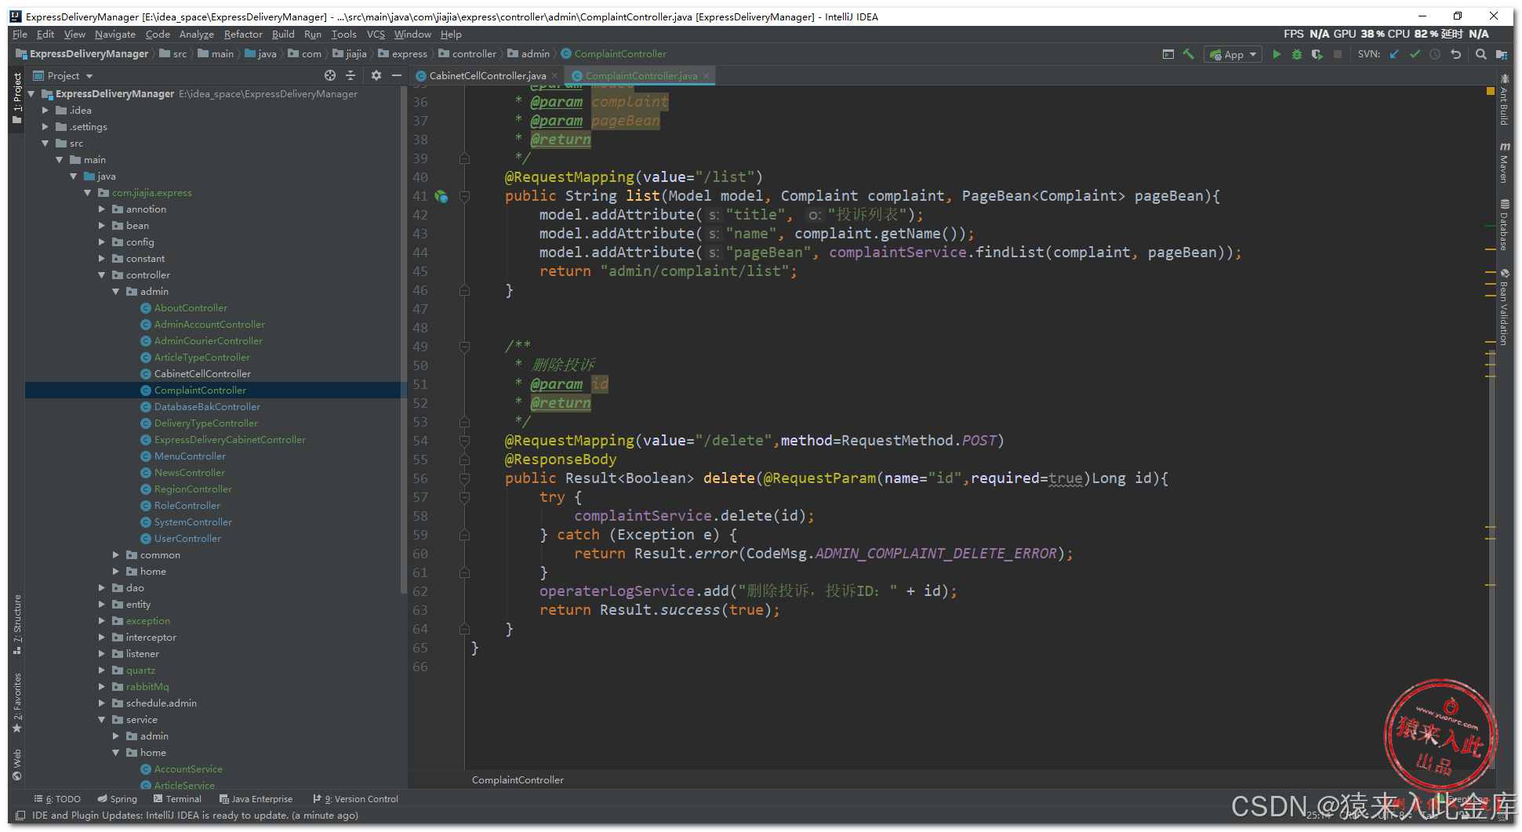Expand the bean package
The width and height of the screenshot is (1522, 832).
click(x=102, y=226)
